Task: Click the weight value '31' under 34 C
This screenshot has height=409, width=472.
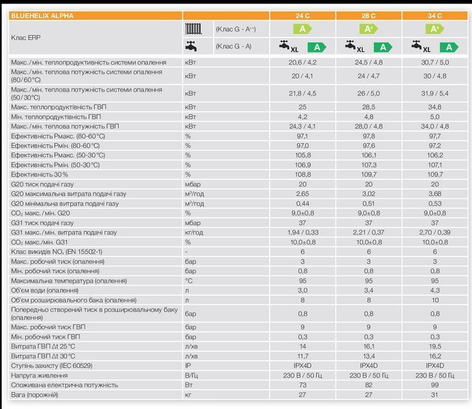Action: [434, 395]
